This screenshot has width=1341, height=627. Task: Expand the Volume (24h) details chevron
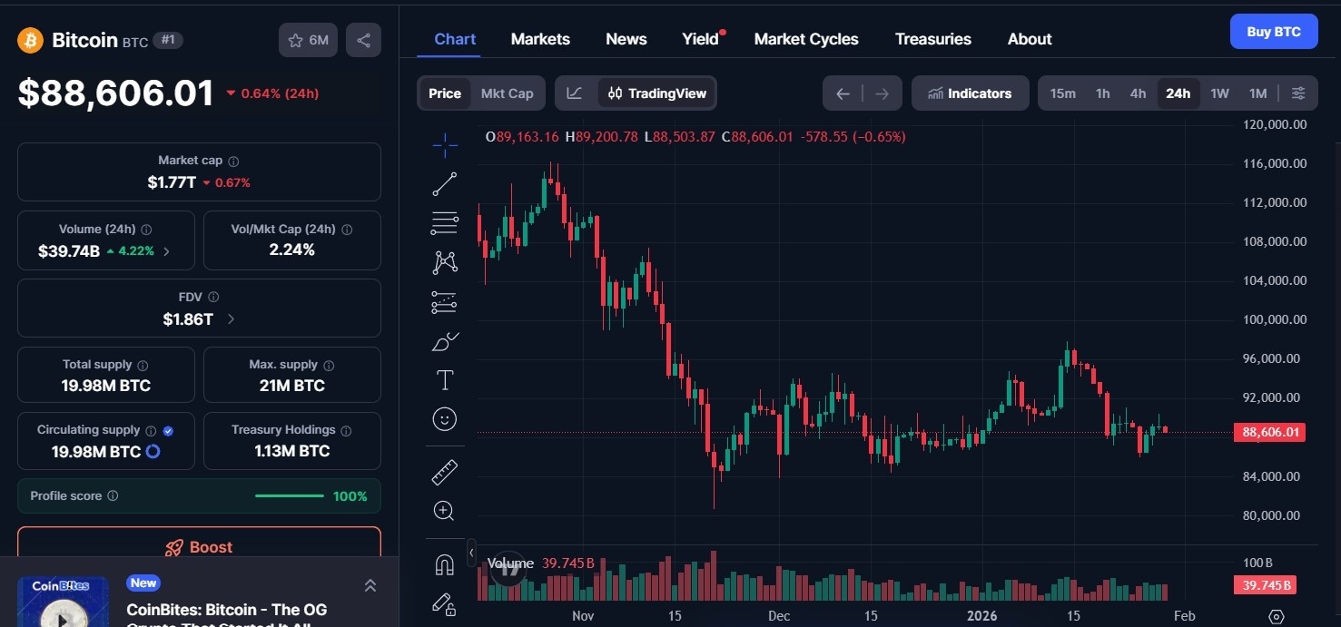[166, 251]
